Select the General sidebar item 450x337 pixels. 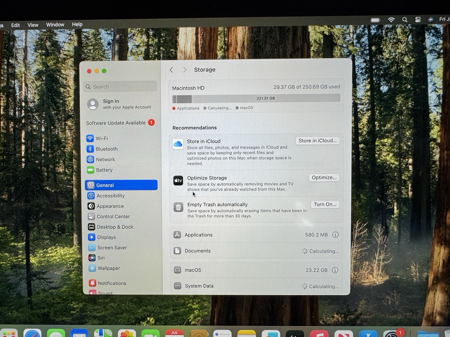[121, 185]
